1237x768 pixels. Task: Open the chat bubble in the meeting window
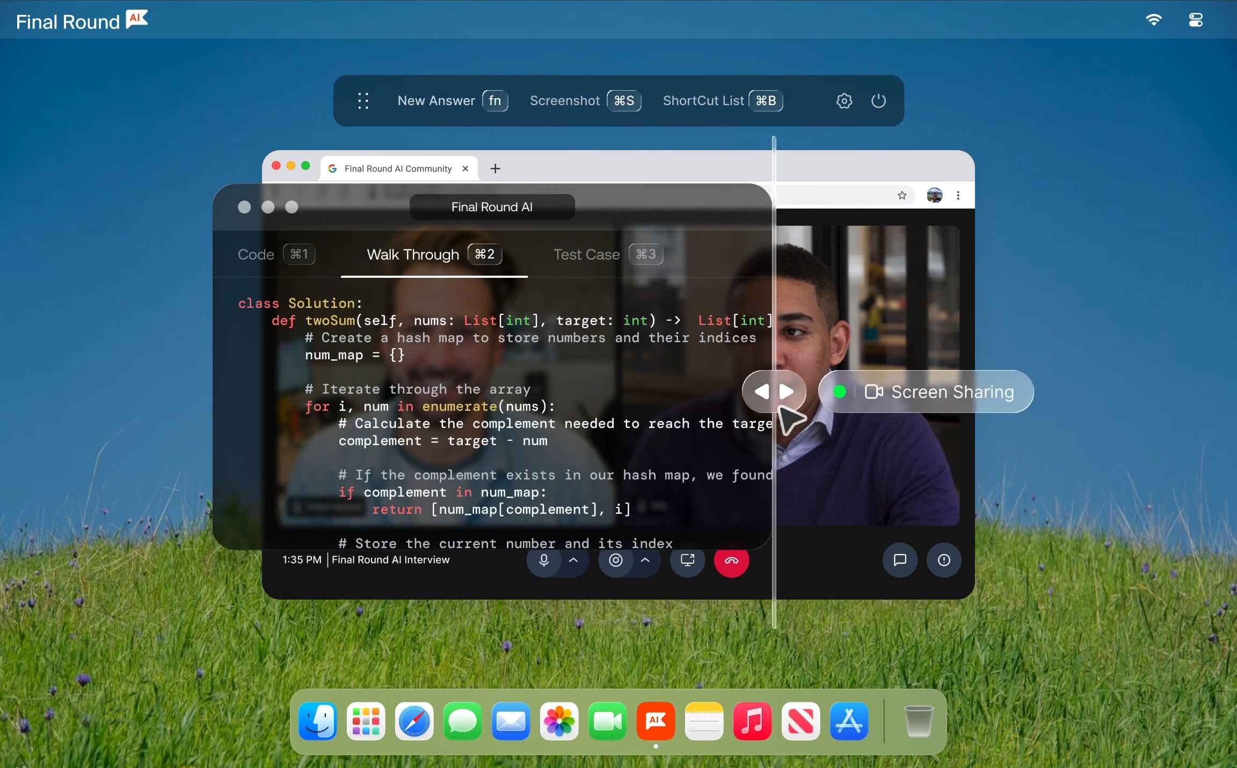tap(899, 560)
